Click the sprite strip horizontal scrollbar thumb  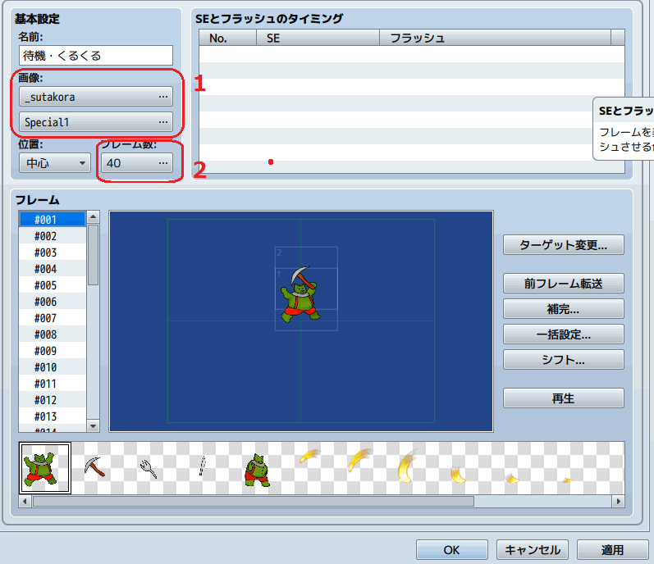pyautogui.click(x=254, y=501)
